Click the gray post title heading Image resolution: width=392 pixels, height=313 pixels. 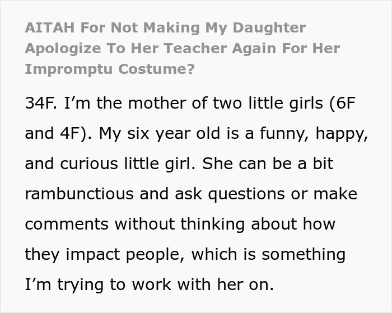[182, 48]
